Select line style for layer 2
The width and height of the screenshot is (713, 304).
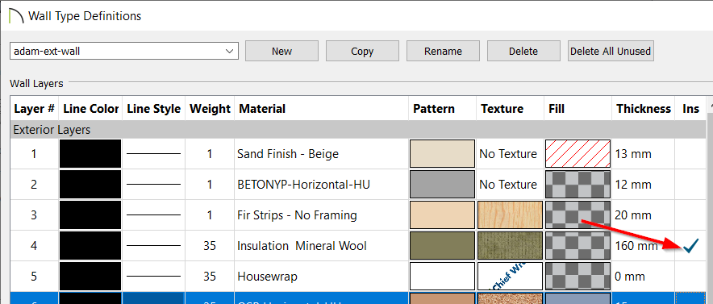[154, 185]
